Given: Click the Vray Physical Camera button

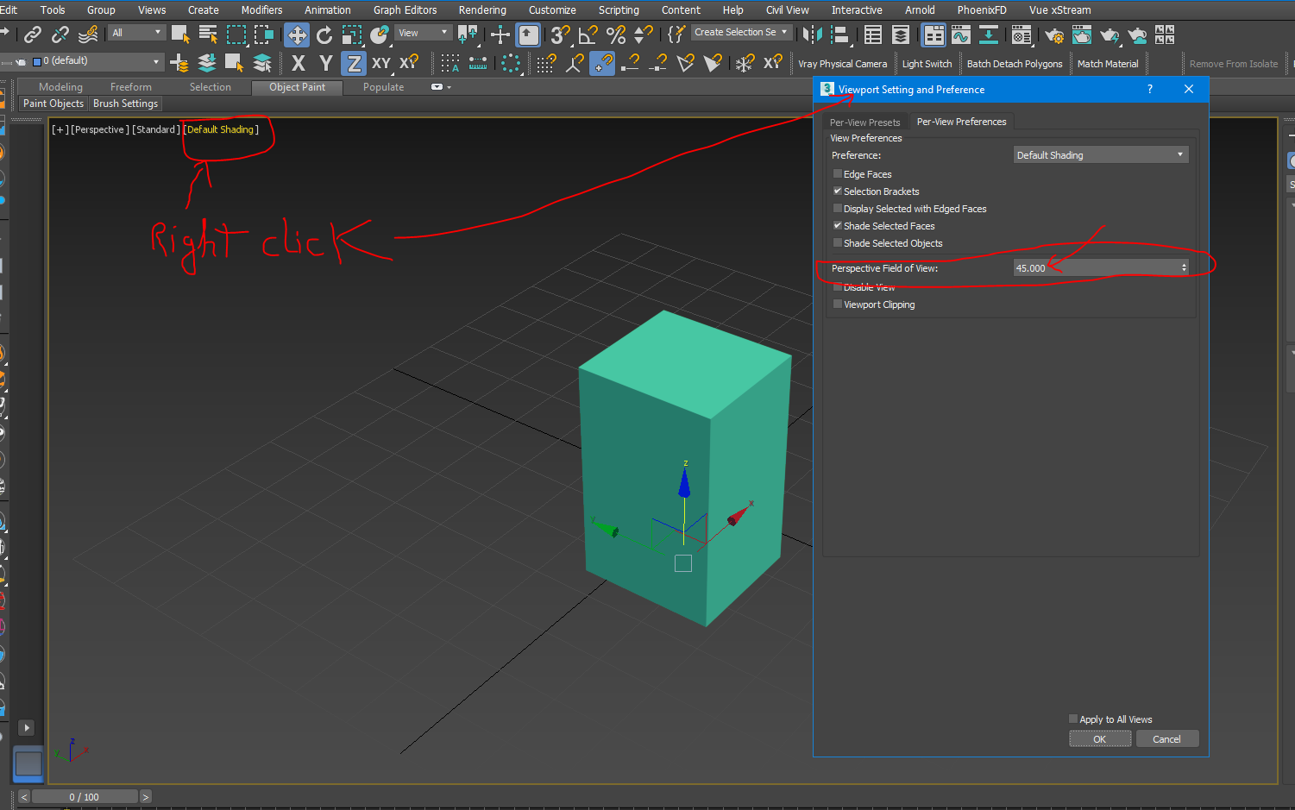Looking at the screenshot, I should point(842,63).
